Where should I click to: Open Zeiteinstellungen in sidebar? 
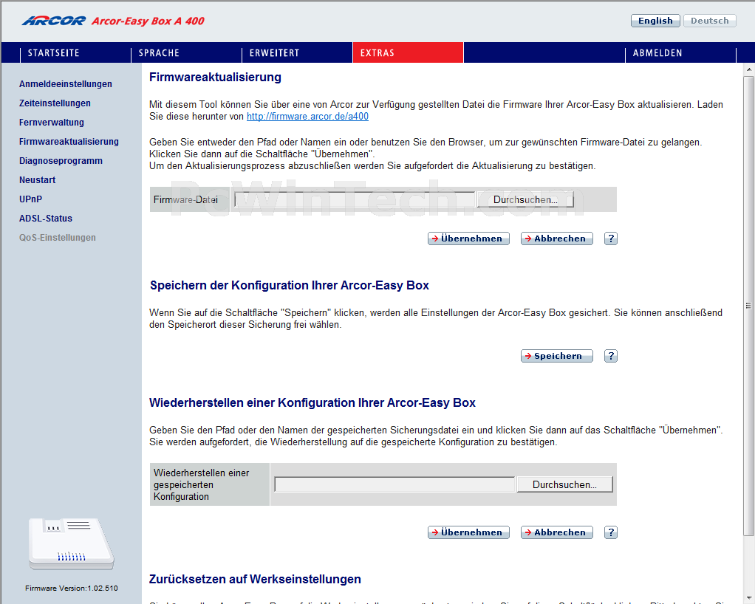tap(55, 103)
